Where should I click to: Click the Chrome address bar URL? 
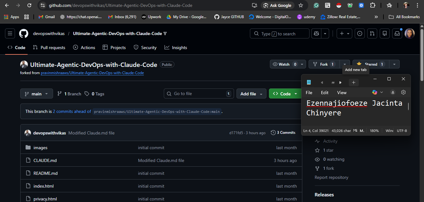point(120,5)
